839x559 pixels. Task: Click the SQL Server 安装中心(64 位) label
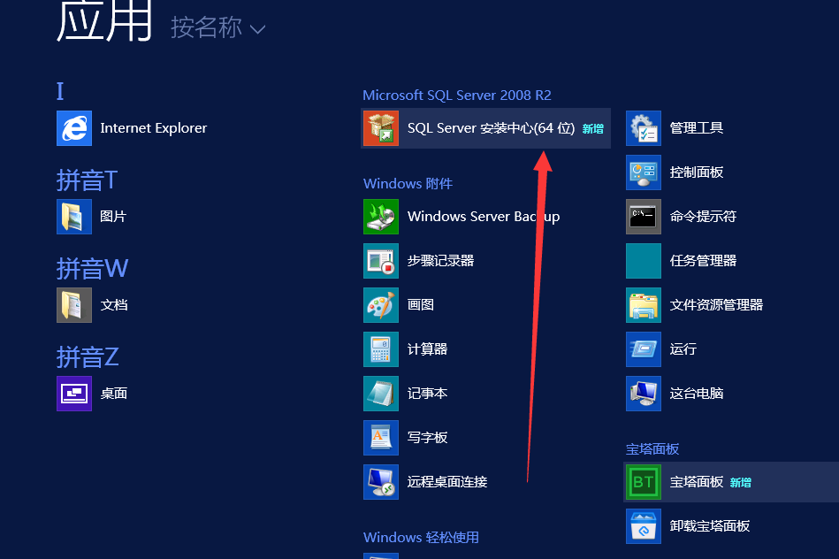pyautogui.click(x=492, y=128)
